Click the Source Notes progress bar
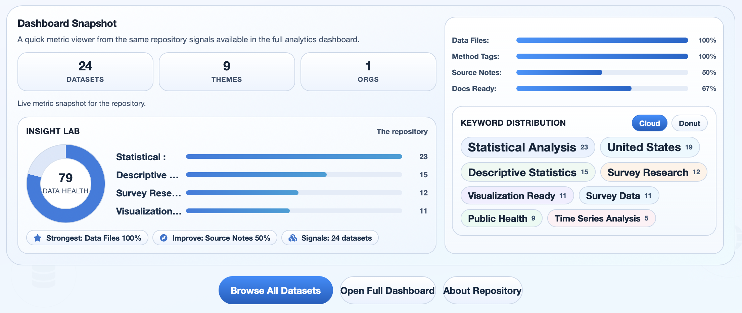Image resolution: width=742 pixels, height=313 pixels. tap(602, 72)
